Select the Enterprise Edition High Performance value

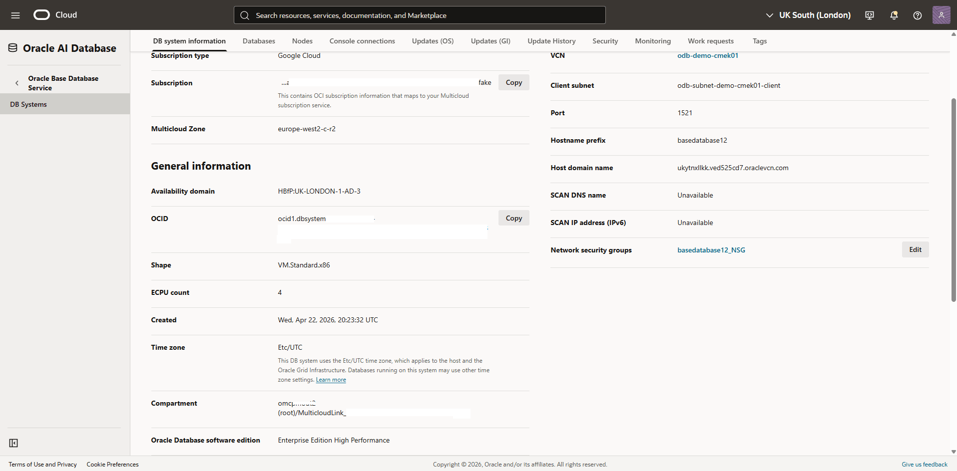coord(334,440)
